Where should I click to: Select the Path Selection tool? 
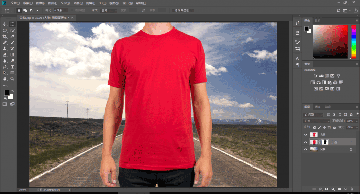pos(5,73)
